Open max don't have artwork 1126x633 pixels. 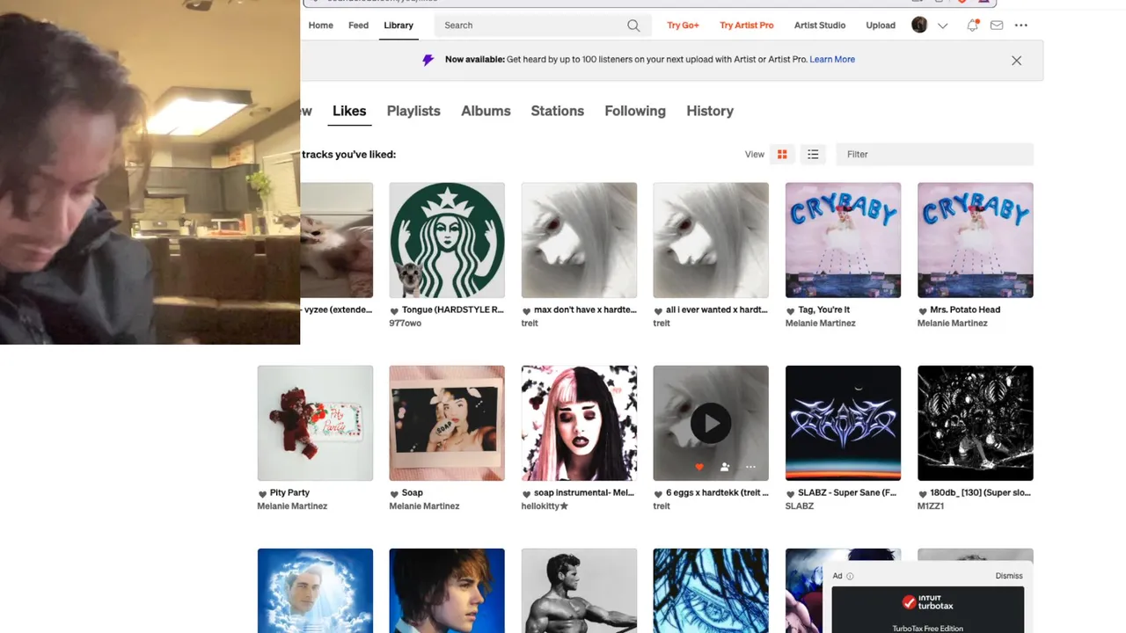tap(579, 240)
